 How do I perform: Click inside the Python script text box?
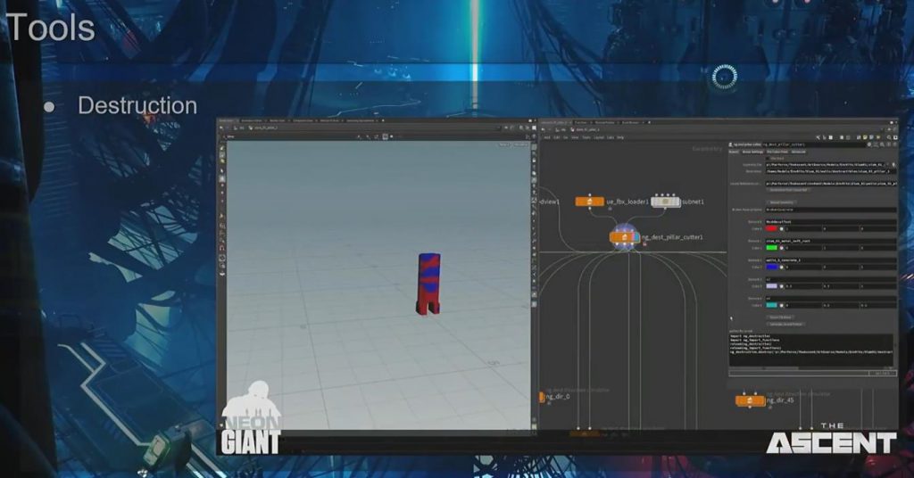(810, 350)
